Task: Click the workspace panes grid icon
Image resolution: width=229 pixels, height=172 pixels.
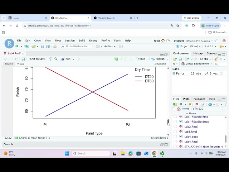Action: click(98, 47)
